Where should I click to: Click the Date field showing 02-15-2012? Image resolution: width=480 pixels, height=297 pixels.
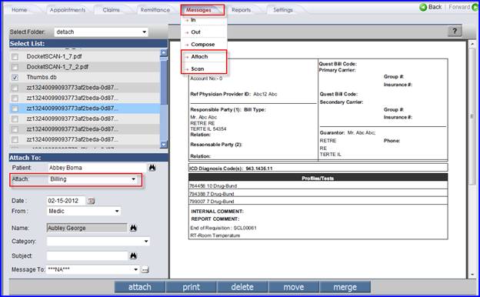(x=66, y=201)
